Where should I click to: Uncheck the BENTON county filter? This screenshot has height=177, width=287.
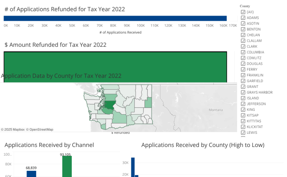pos(243,29)
